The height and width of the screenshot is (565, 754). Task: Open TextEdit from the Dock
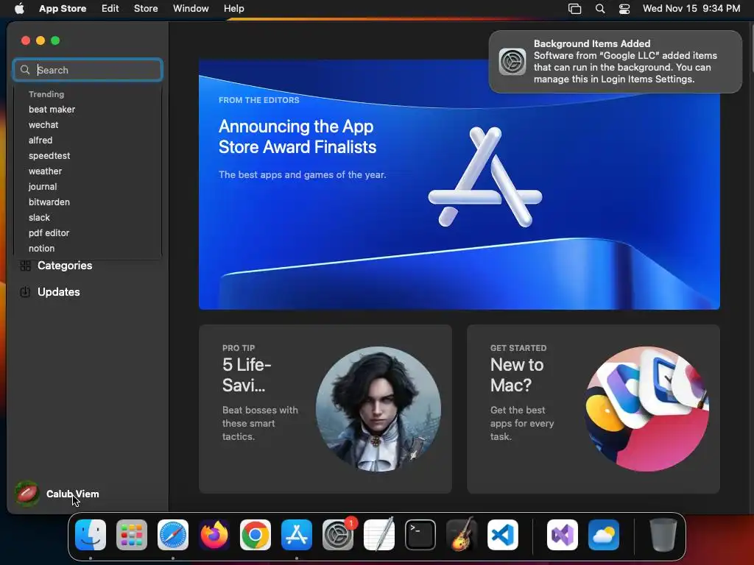[379, 535]
